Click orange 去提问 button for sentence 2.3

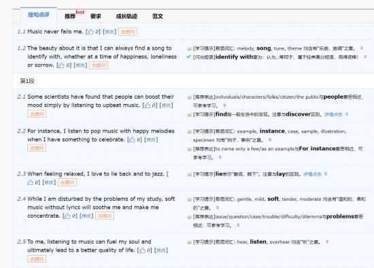coord(67,182)
